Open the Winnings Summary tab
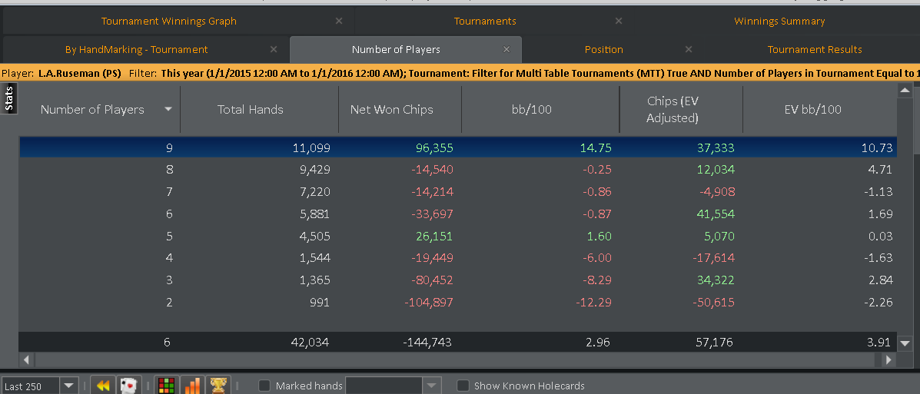920x394 pixels. click(779, 21)
